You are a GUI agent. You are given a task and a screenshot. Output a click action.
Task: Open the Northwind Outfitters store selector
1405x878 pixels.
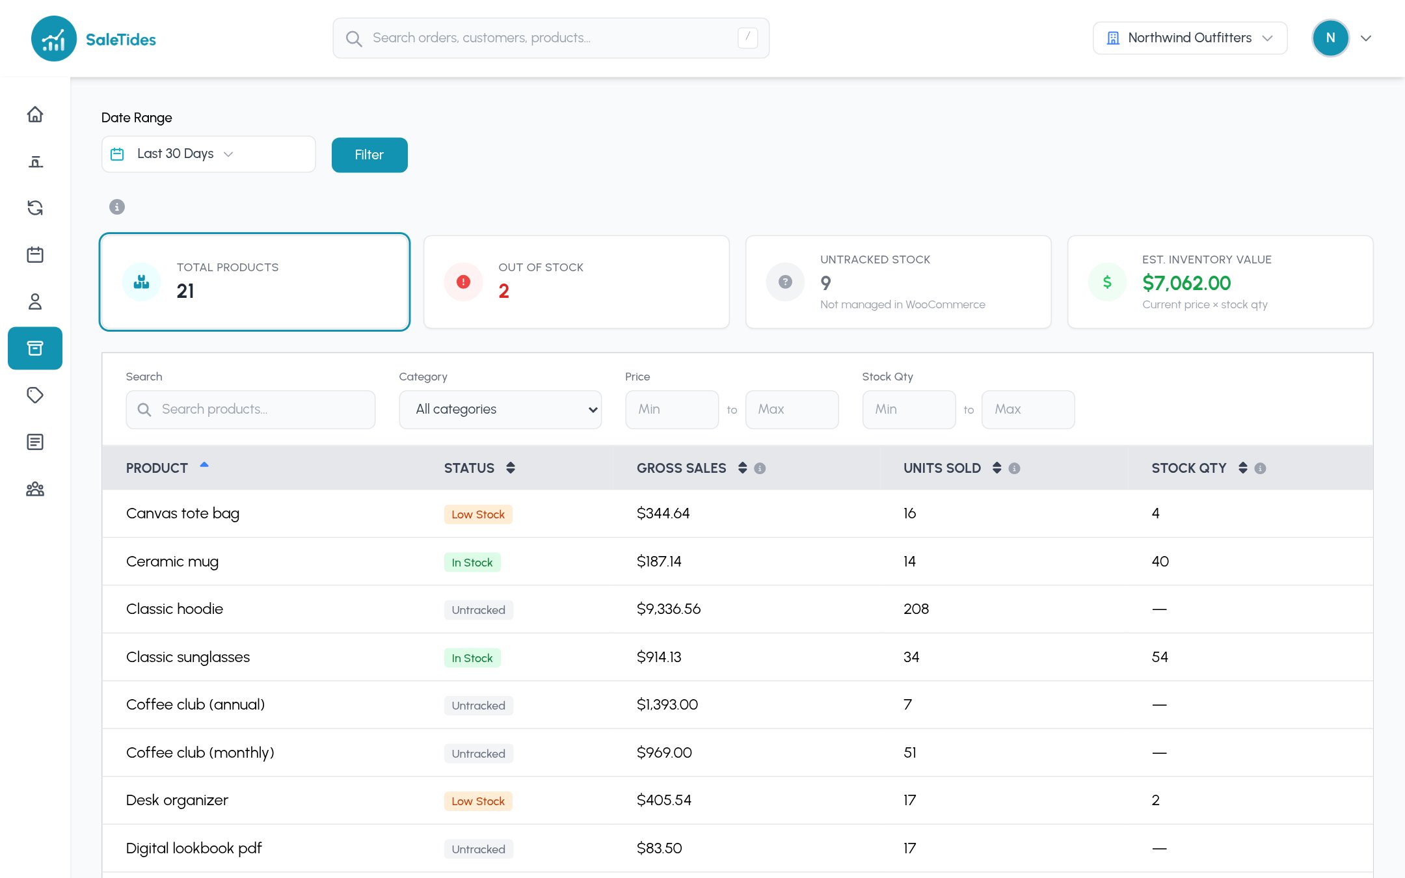[1190, 38]
